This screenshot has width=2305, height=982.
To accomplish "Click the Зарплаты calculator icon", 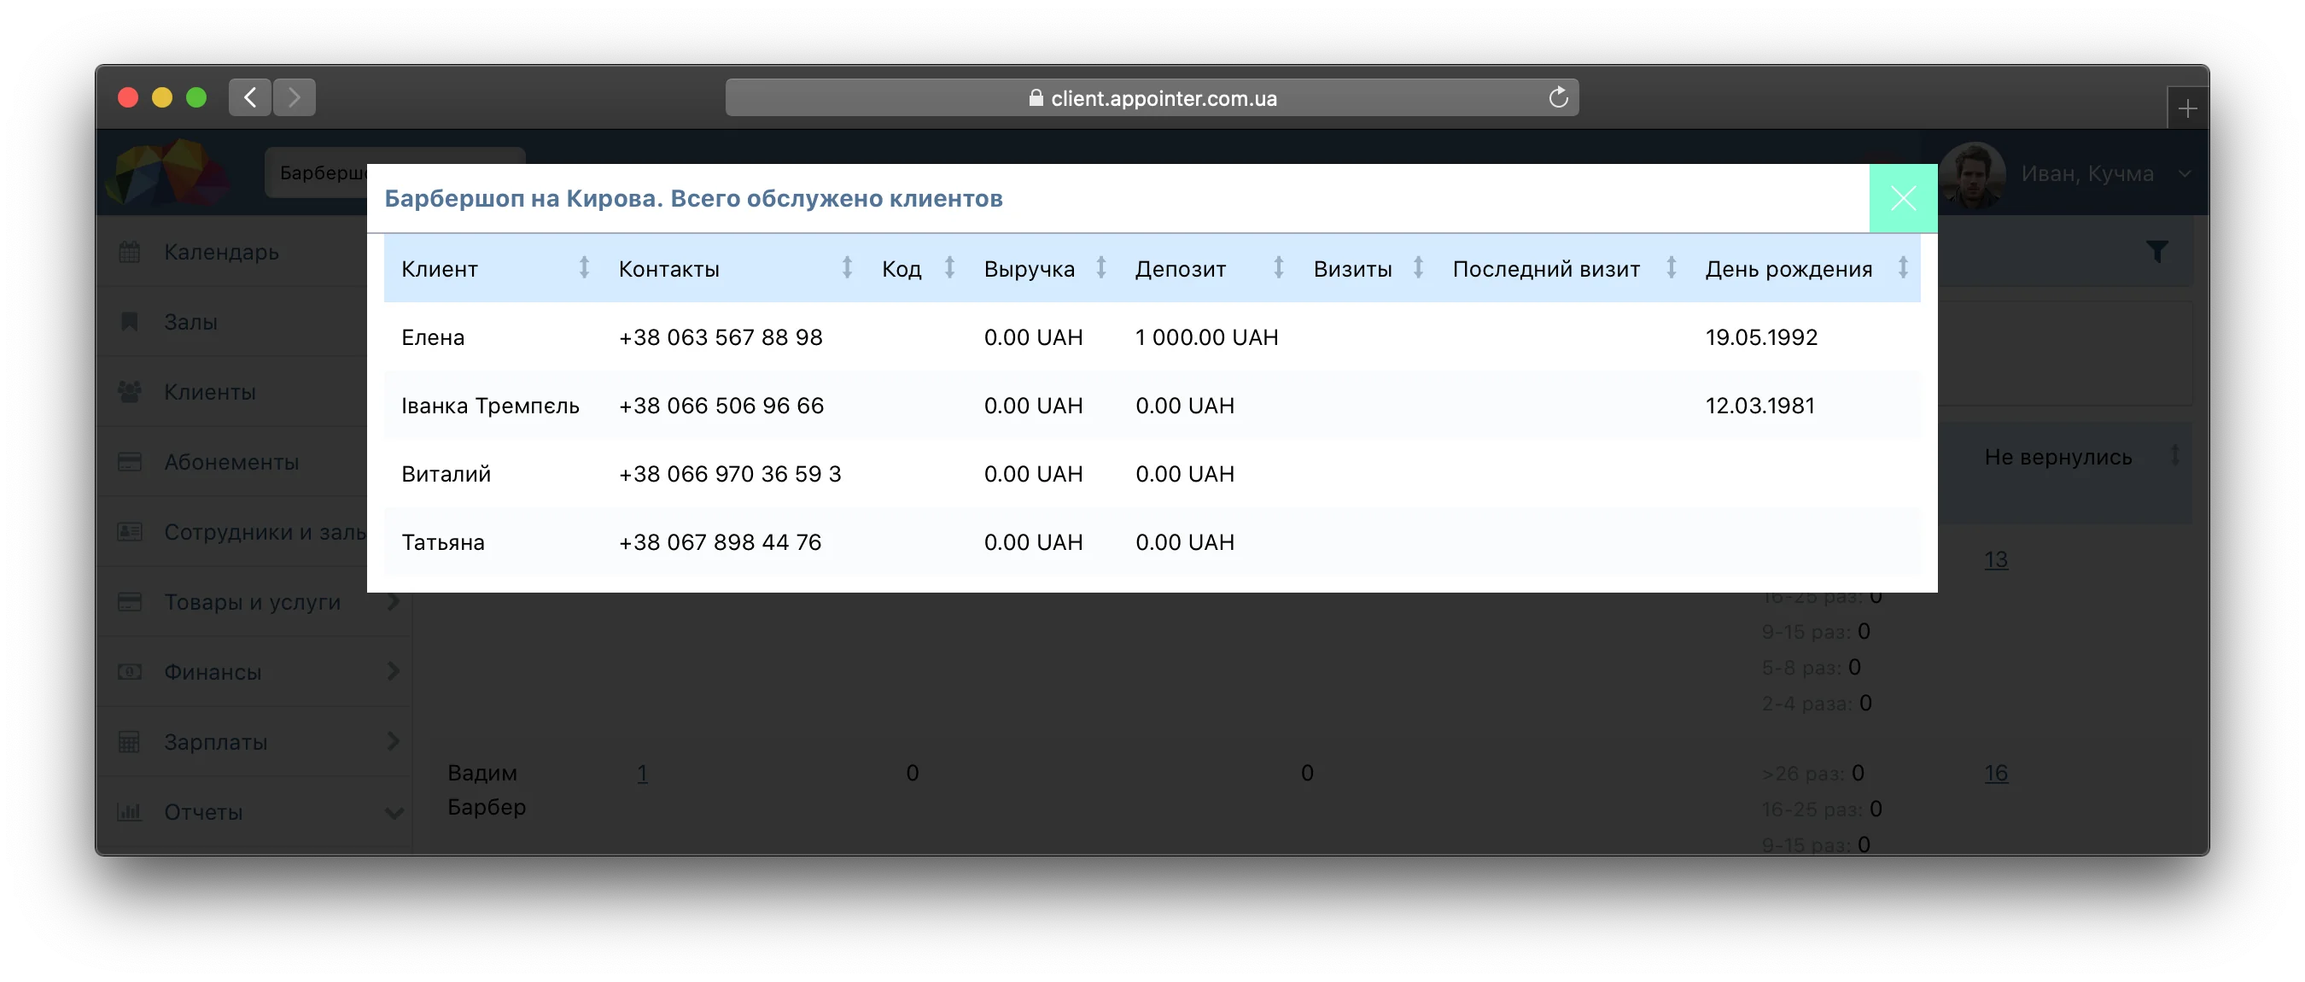I will 130,741.
